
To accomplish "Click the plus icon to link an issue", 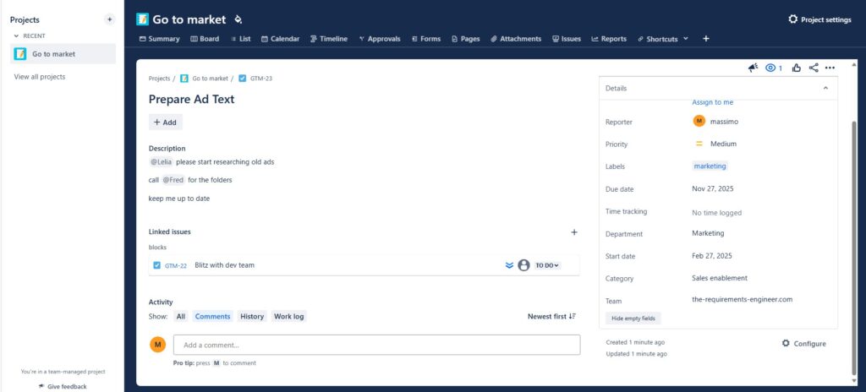I will click(x=574, y=231).
